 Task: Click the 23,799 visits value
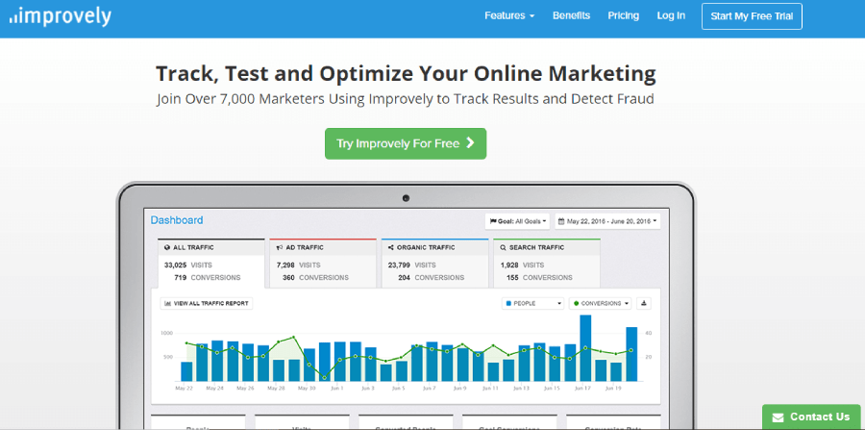click(399, 265)
